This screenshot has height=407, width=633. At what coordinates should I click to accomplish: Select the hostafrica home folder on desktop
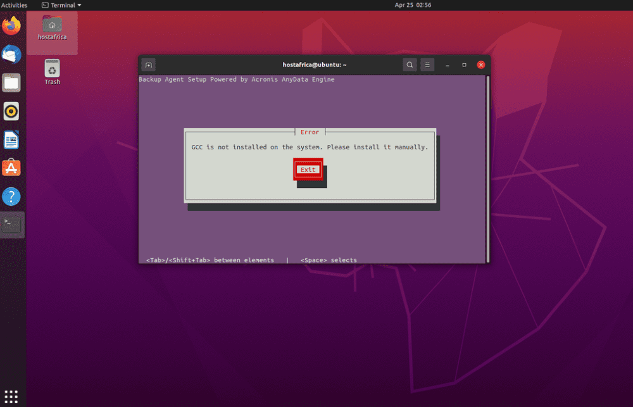[52, 28]
